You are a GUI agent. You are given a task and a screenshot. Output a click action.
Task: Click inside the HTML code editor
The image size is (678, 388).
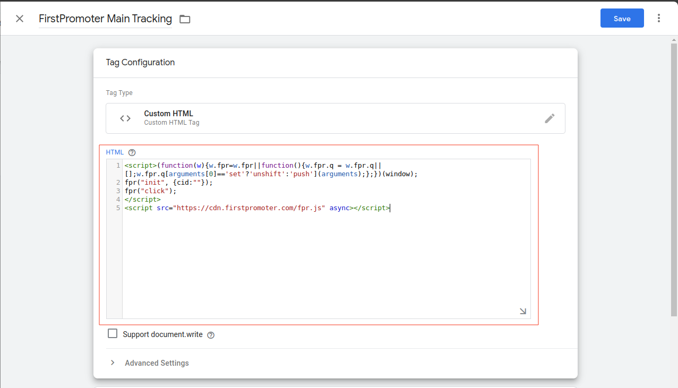[326, 239]
